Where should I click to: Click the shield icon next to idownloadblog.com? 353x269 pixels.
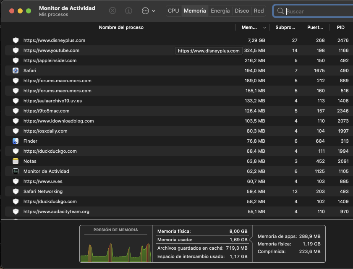[16, 121]
